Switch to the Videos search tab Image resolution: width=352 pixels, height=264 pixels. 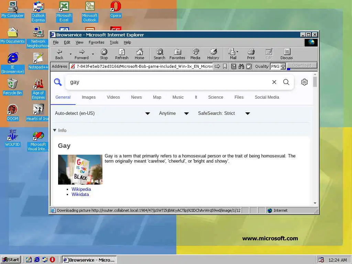[x=113, y=97]
